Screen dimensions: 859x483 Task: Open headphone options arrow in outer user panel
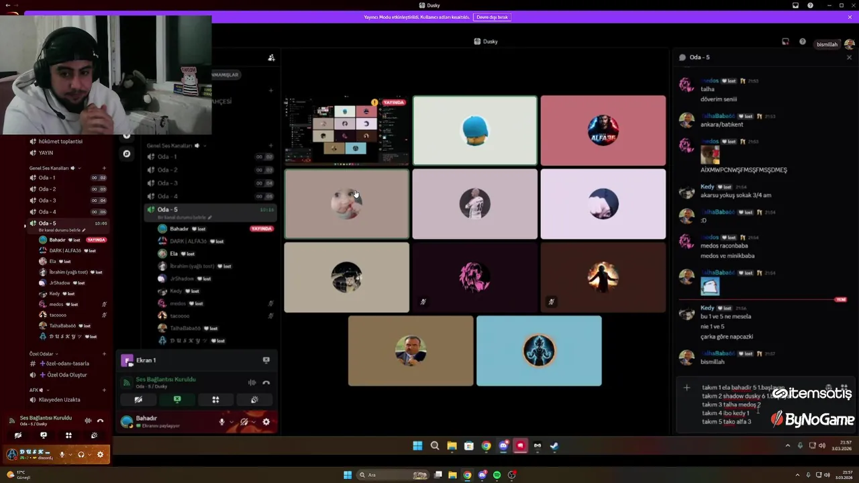tap(89, 454)
